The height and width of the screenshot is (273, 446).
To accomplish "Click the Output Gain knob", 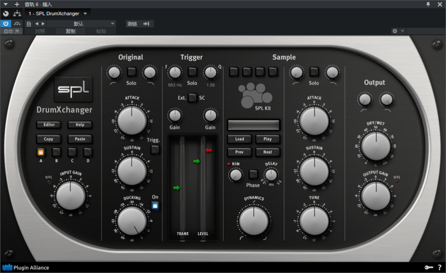I will click(376, 195).
